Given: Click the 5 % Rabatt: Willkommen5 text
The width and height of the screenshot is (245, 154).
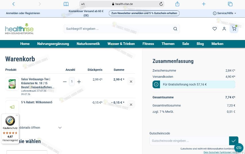Looking at the screenshot, I should [x=37, y=102].
